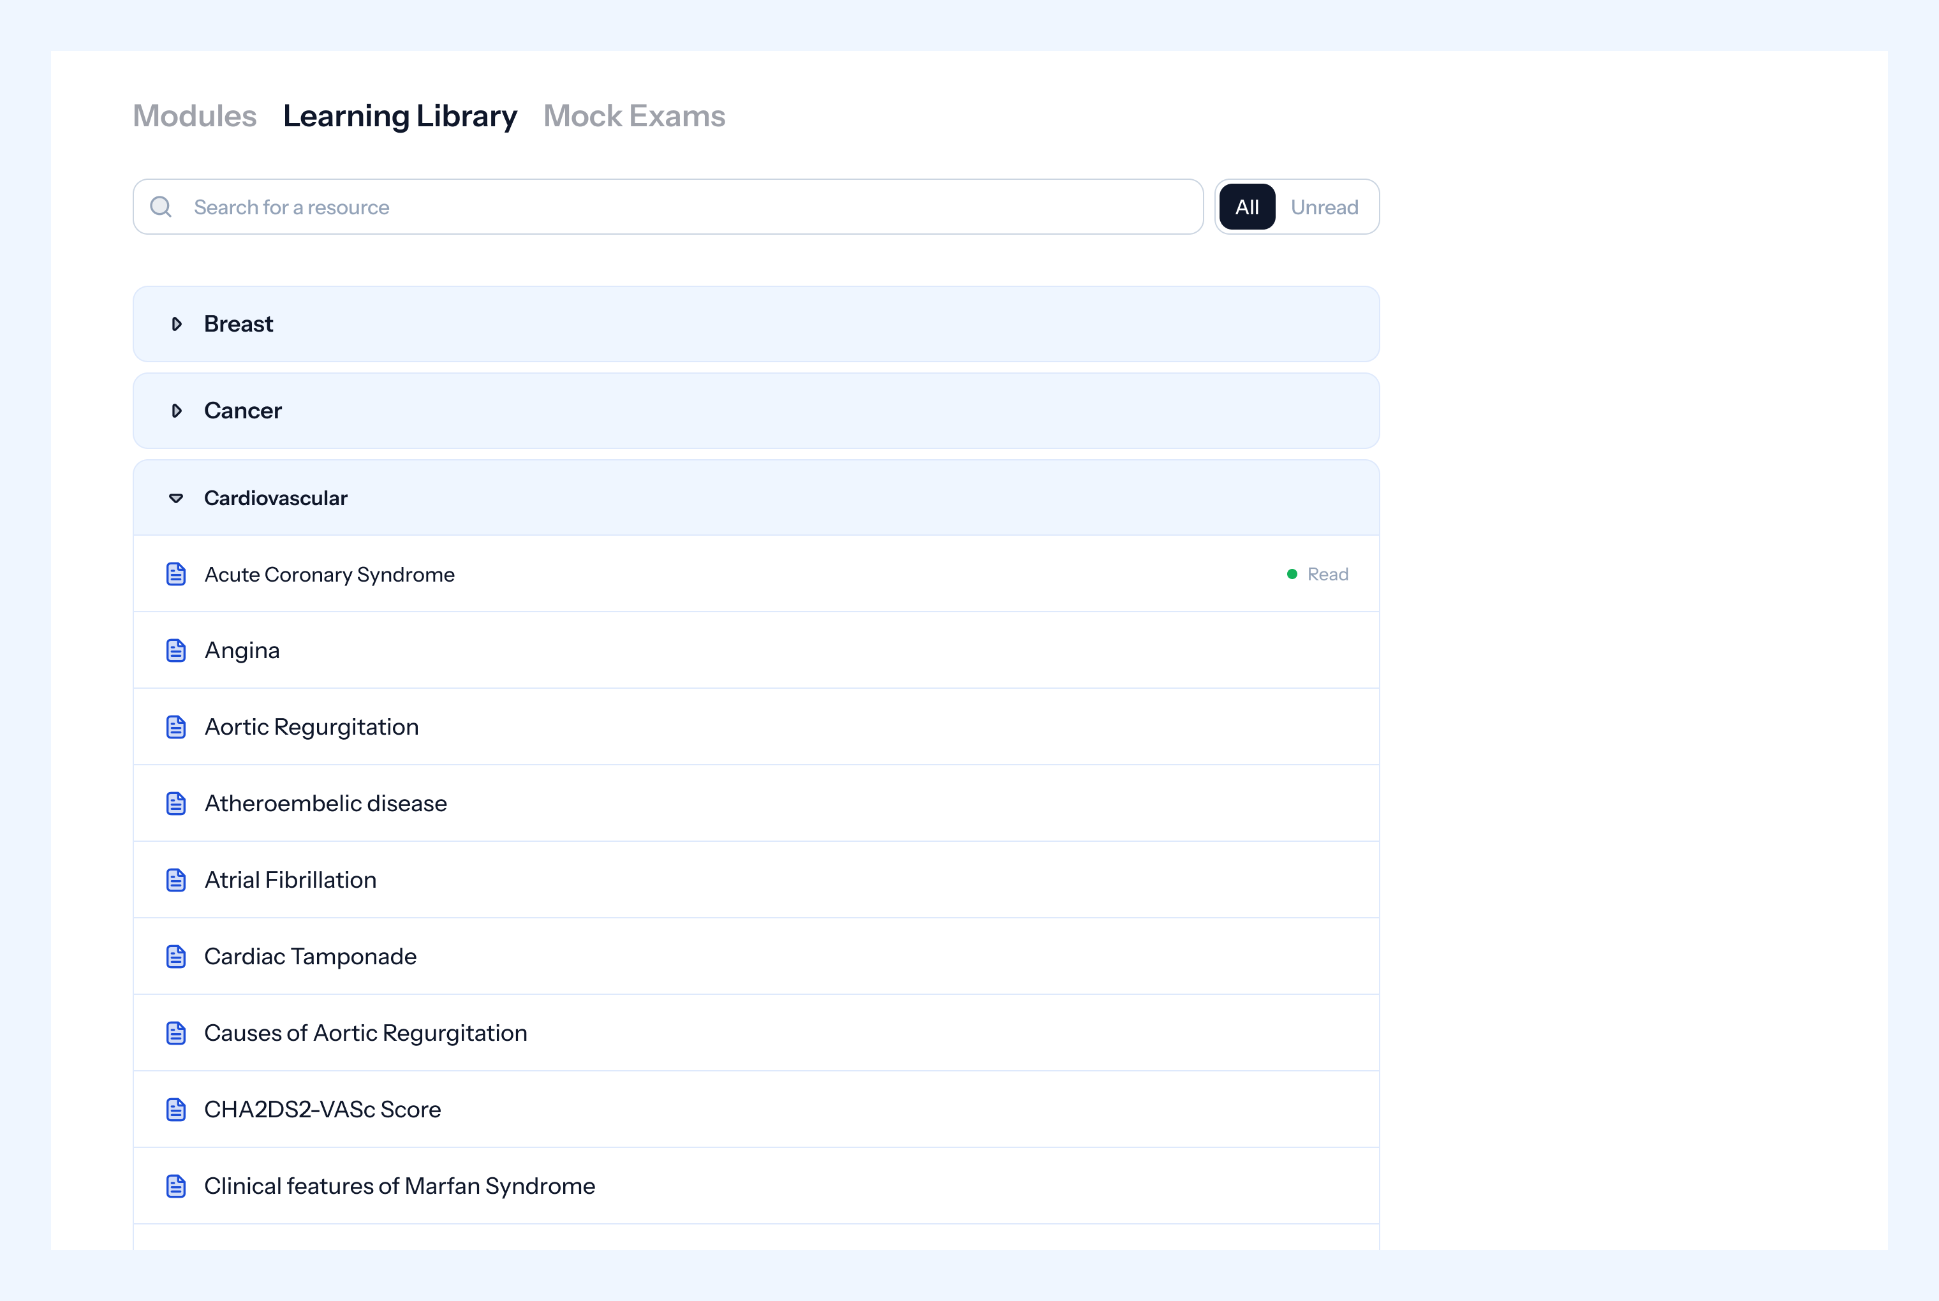Click the Cancer section heading
Screen dimensions: 1939x1301
(x=243, y=411)
